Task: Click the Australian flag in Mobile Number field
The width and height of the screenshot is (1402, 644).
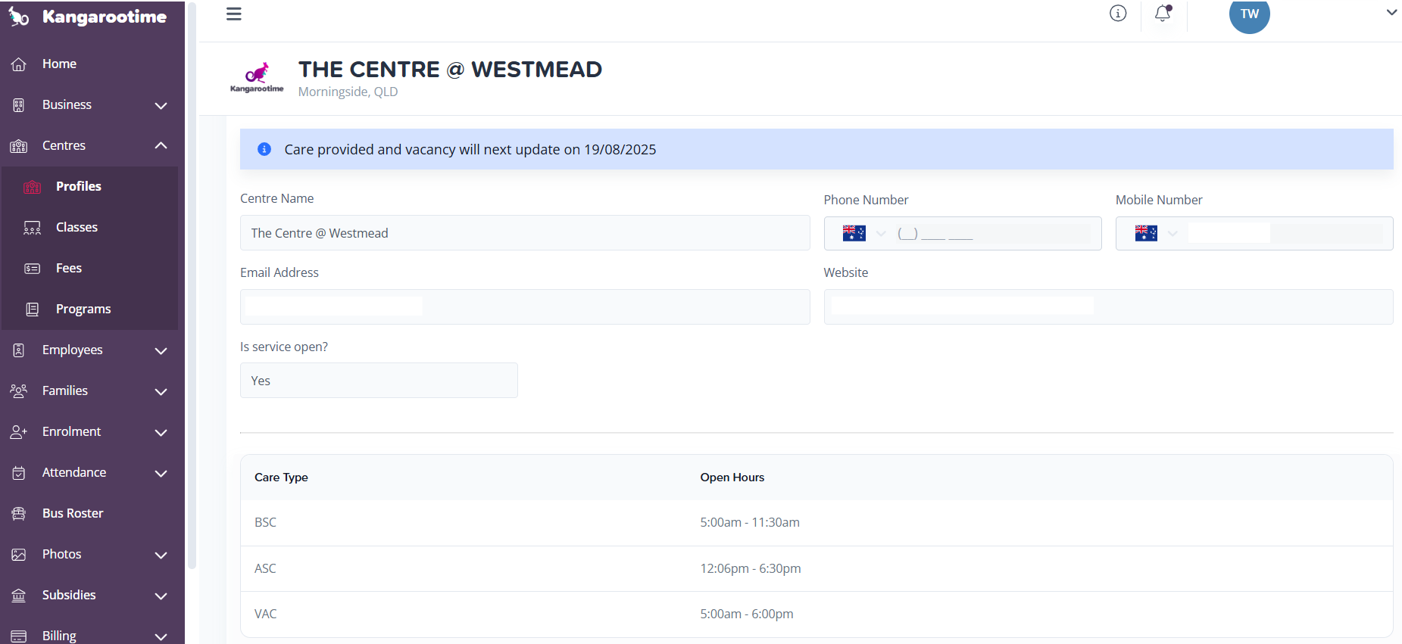Action: [x=1146, y=233]
